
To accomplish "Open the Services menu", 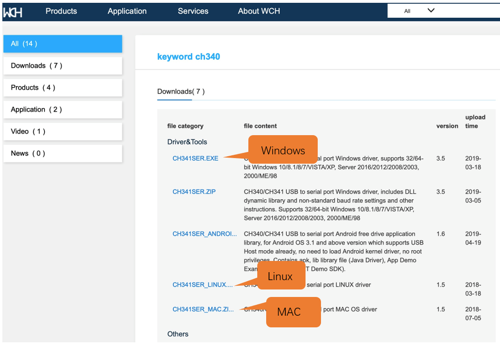I will (193, 11).
